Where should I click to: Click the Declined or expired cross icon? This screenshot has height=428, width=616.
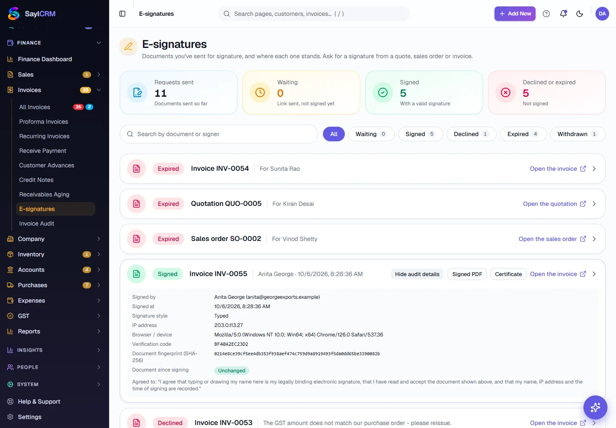point(506,92)
